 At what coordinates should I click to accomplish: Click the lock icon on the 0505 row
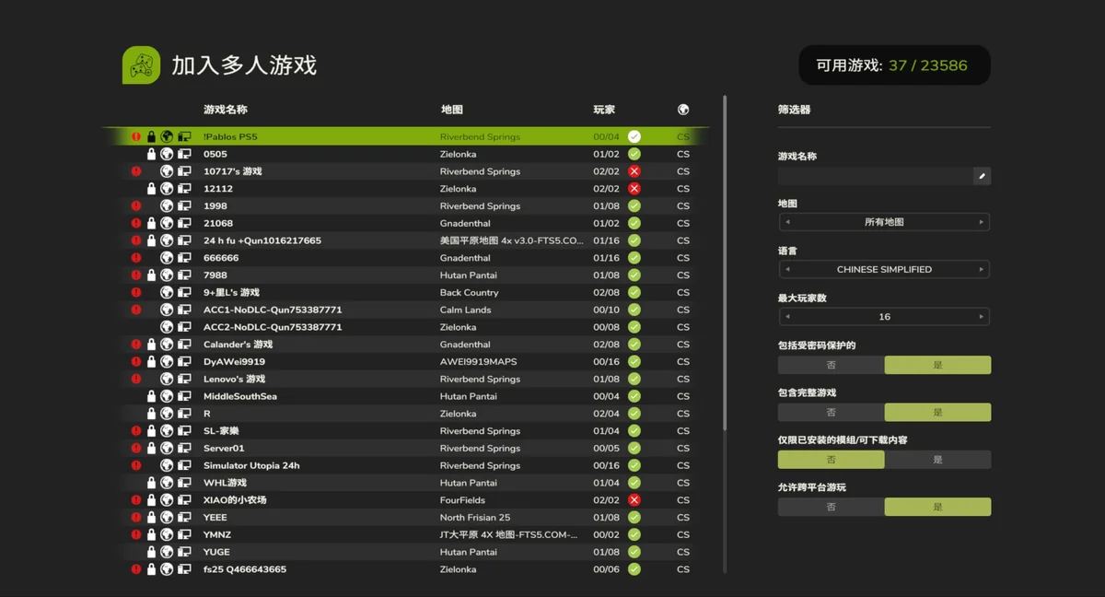click(x=152, y=155)
